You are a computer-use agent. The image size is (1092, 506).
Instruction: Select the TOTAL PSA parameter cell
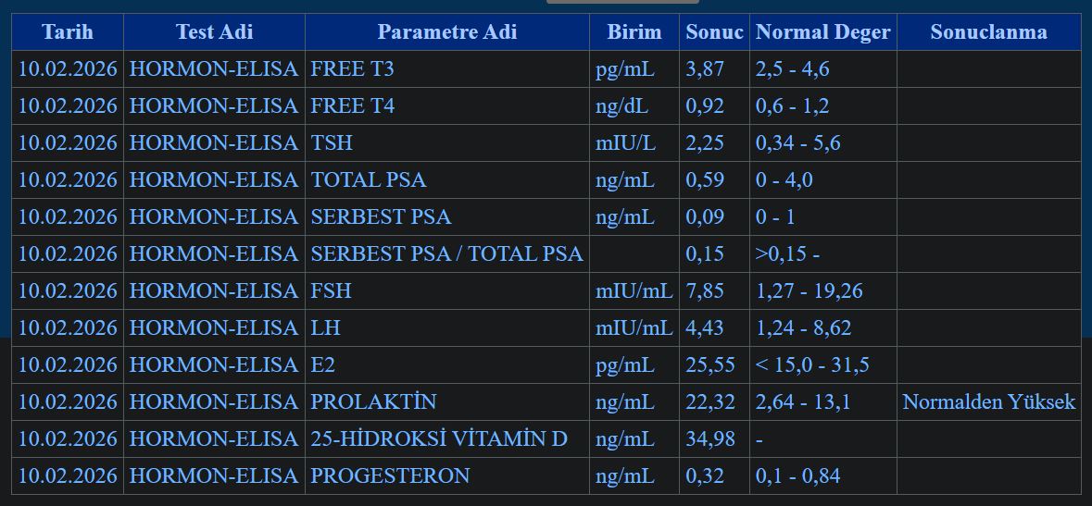[369, 180]
